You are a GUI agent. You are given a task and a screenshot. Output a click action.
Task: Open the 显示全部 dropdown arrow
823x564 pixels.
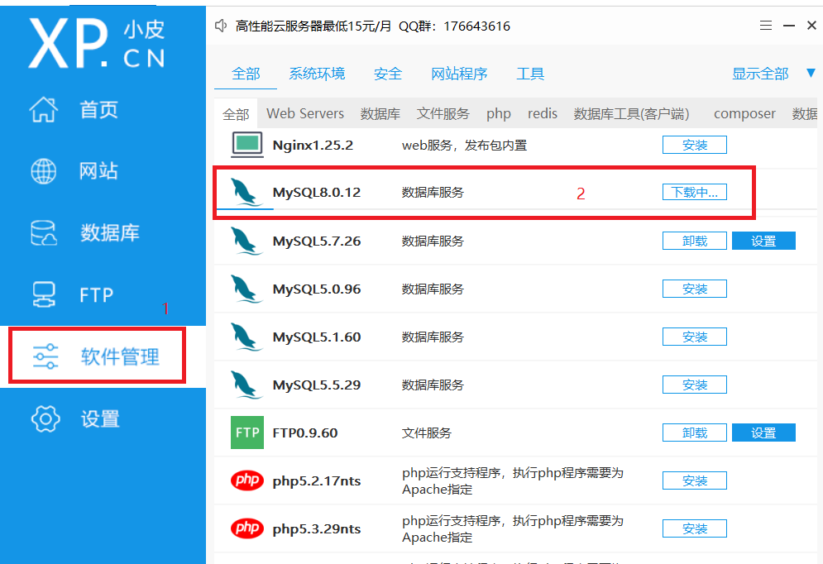tap(811, 73)
